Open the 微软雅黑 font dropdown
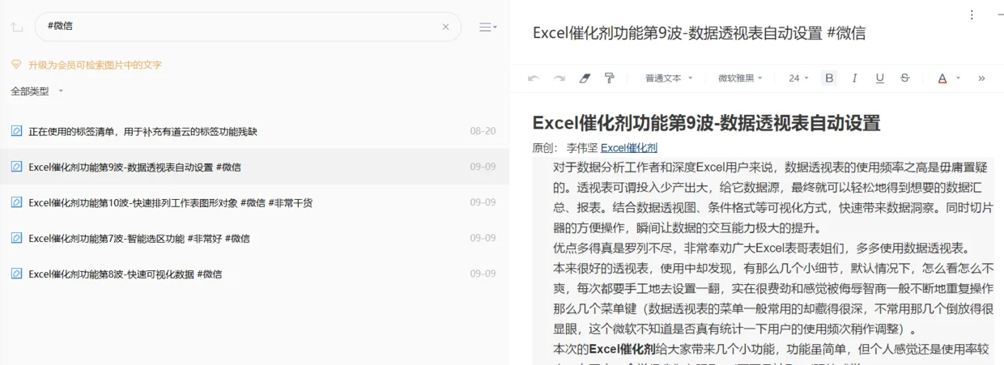 point(741,79)
